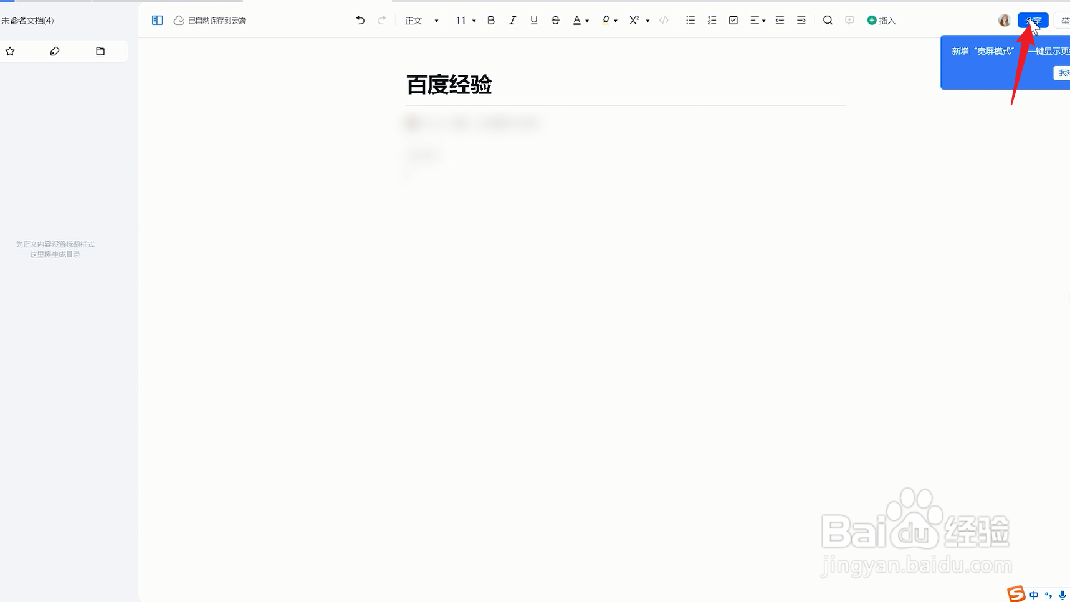Expand the alignment options arrow

point(764,21)
